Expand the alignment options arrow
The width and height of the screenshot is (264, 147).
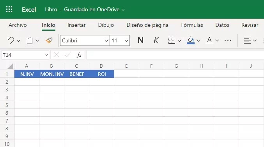(x=255, y=40)
